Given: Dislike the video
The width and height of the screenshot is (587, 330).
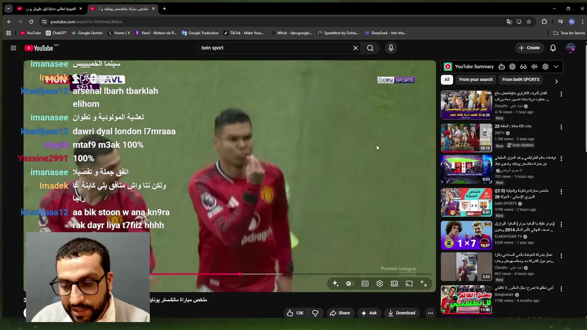Looking at the screenshot, I should tap(315, 313).
